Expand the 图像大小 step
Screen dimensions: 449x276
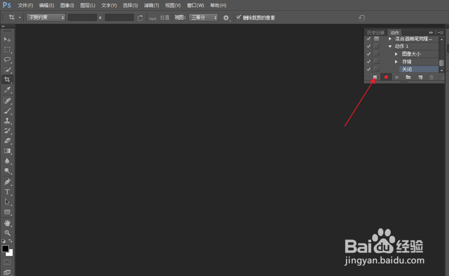[396, 54]
